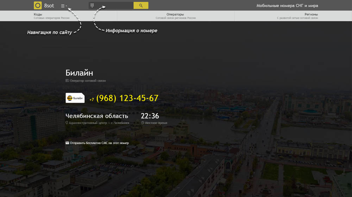Image resolution: width=352 pixels, height=197 pixels.
Task: Click the Оператор сотовой связи subtitle
Action: pyautogui.click(x=88, y=81)
